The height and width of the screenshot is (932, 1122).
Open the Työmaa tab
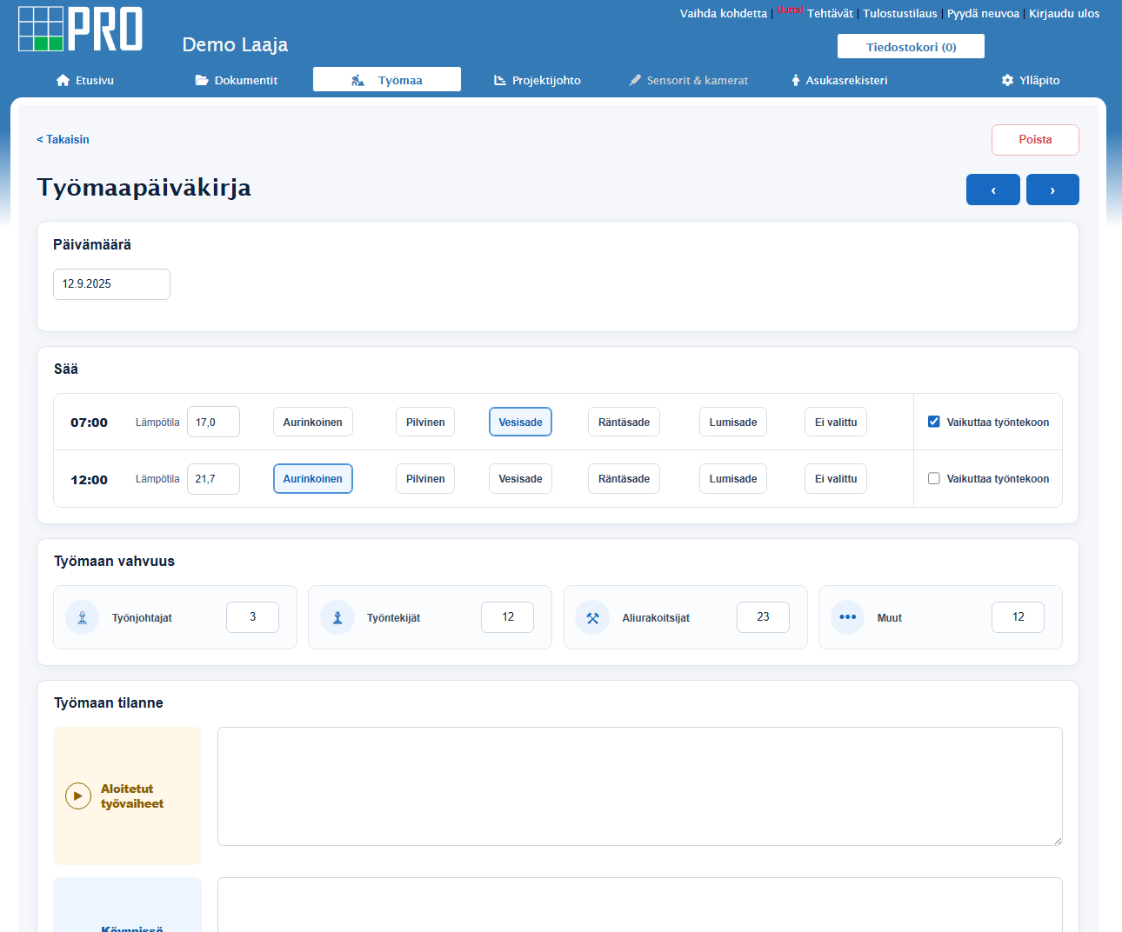(387, 79)
